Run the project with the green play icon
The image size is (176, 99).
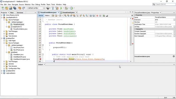(x=61, y=8)
